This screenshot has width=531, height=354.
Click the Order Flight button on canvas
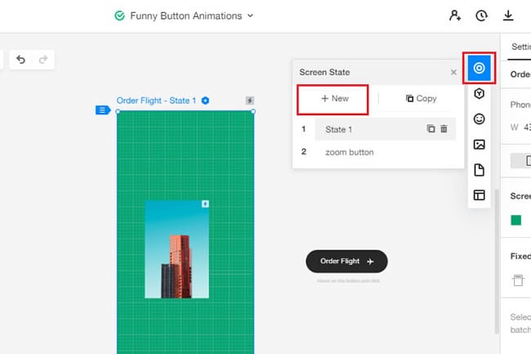pos(346,261)
